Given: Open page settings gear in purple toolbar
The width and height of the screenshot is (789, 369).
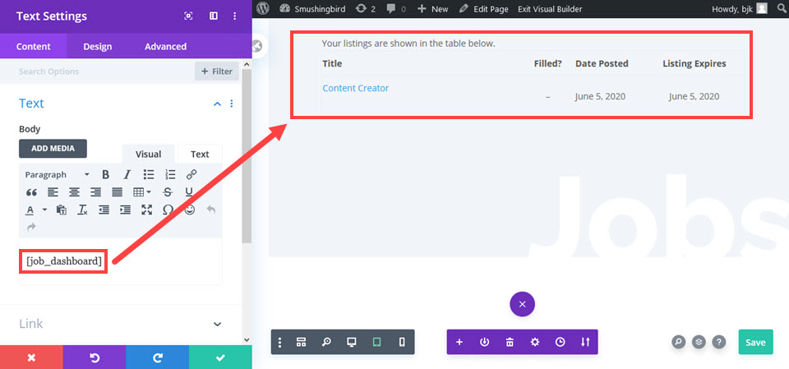Looking at the screenshot, I should pos(535,343).
